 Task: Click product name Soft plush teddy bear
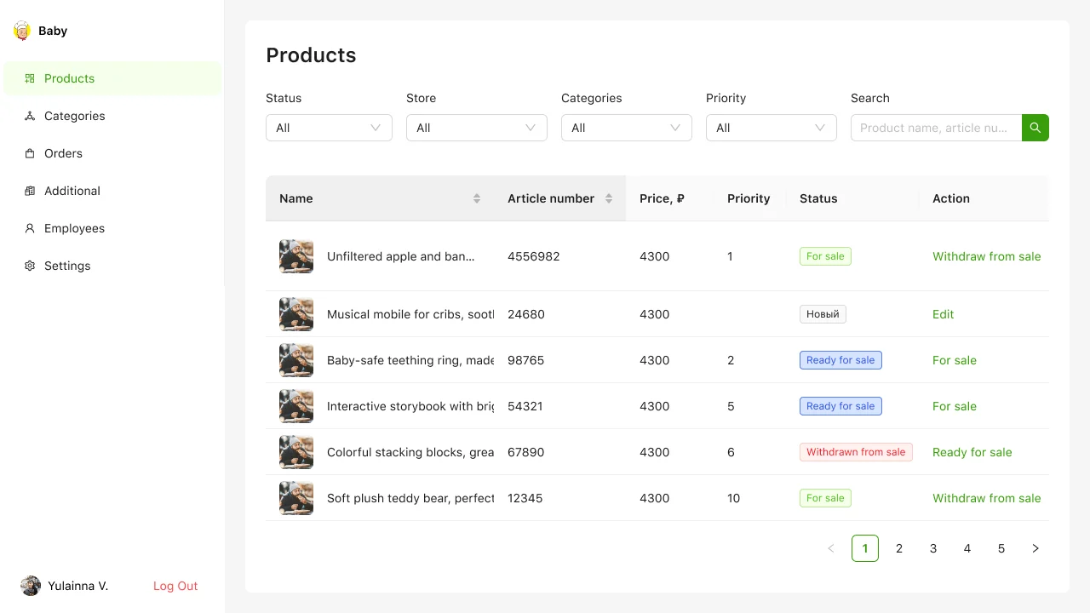tap(410, 498)
